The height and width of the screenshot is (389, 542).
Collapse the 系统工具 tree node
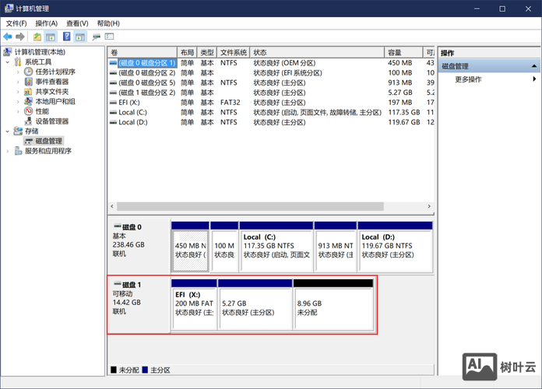point(9,61)
